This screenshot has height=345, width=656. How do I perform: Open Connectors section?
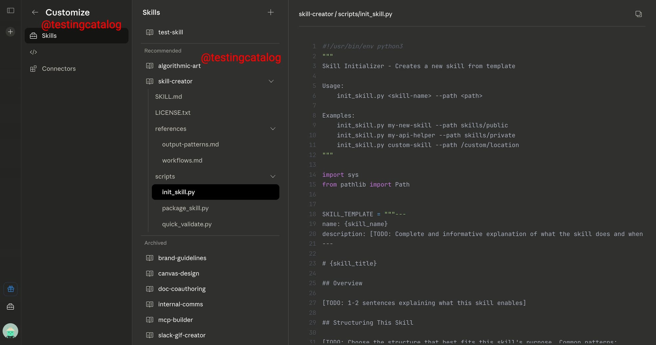(x=59, y=69)
